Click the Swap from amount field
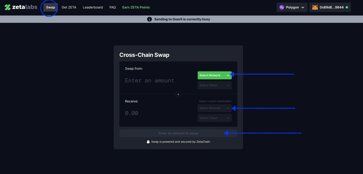 click(150, 81)
